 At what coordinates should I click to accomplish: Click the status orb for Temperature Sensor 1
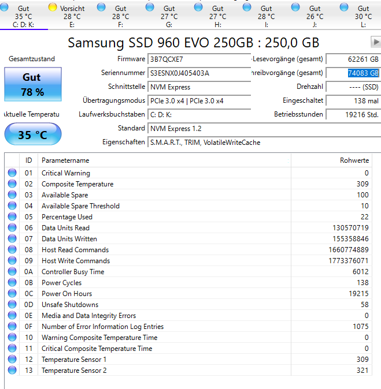point(12,359)
